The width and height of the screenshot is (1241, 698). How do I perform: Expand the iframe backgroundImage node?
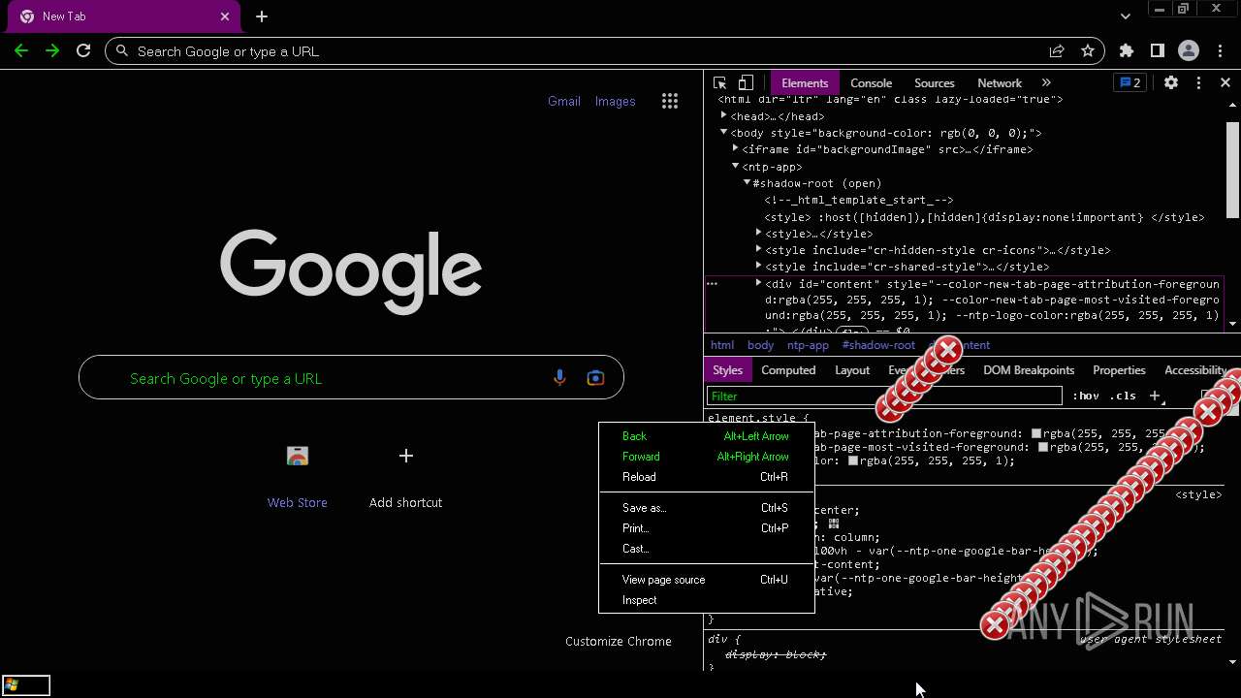[x=736, y=149]
